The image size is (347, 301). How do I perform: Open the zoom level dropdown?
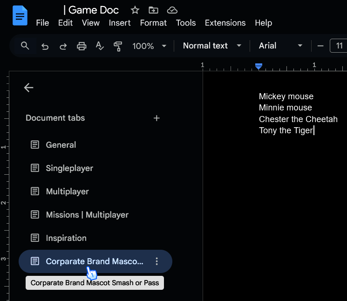[150, 46]
